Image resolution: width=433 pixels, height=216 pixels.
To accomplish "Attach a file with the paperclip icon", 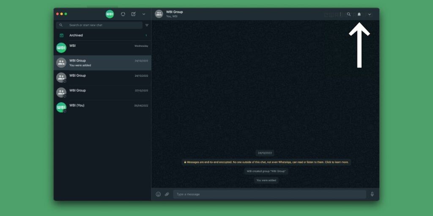I will 167,194.
